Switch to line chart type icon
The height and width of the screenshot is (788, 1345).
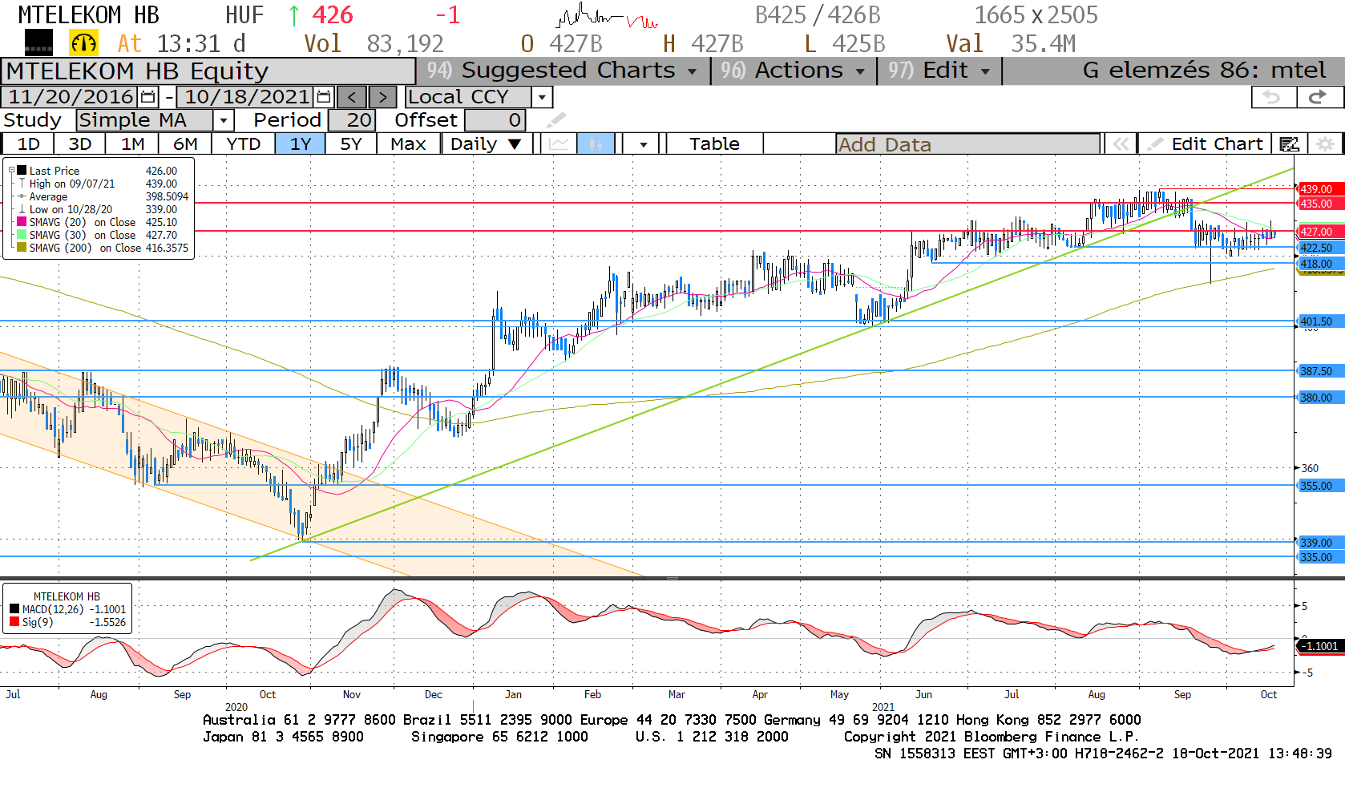click(559, 144)
